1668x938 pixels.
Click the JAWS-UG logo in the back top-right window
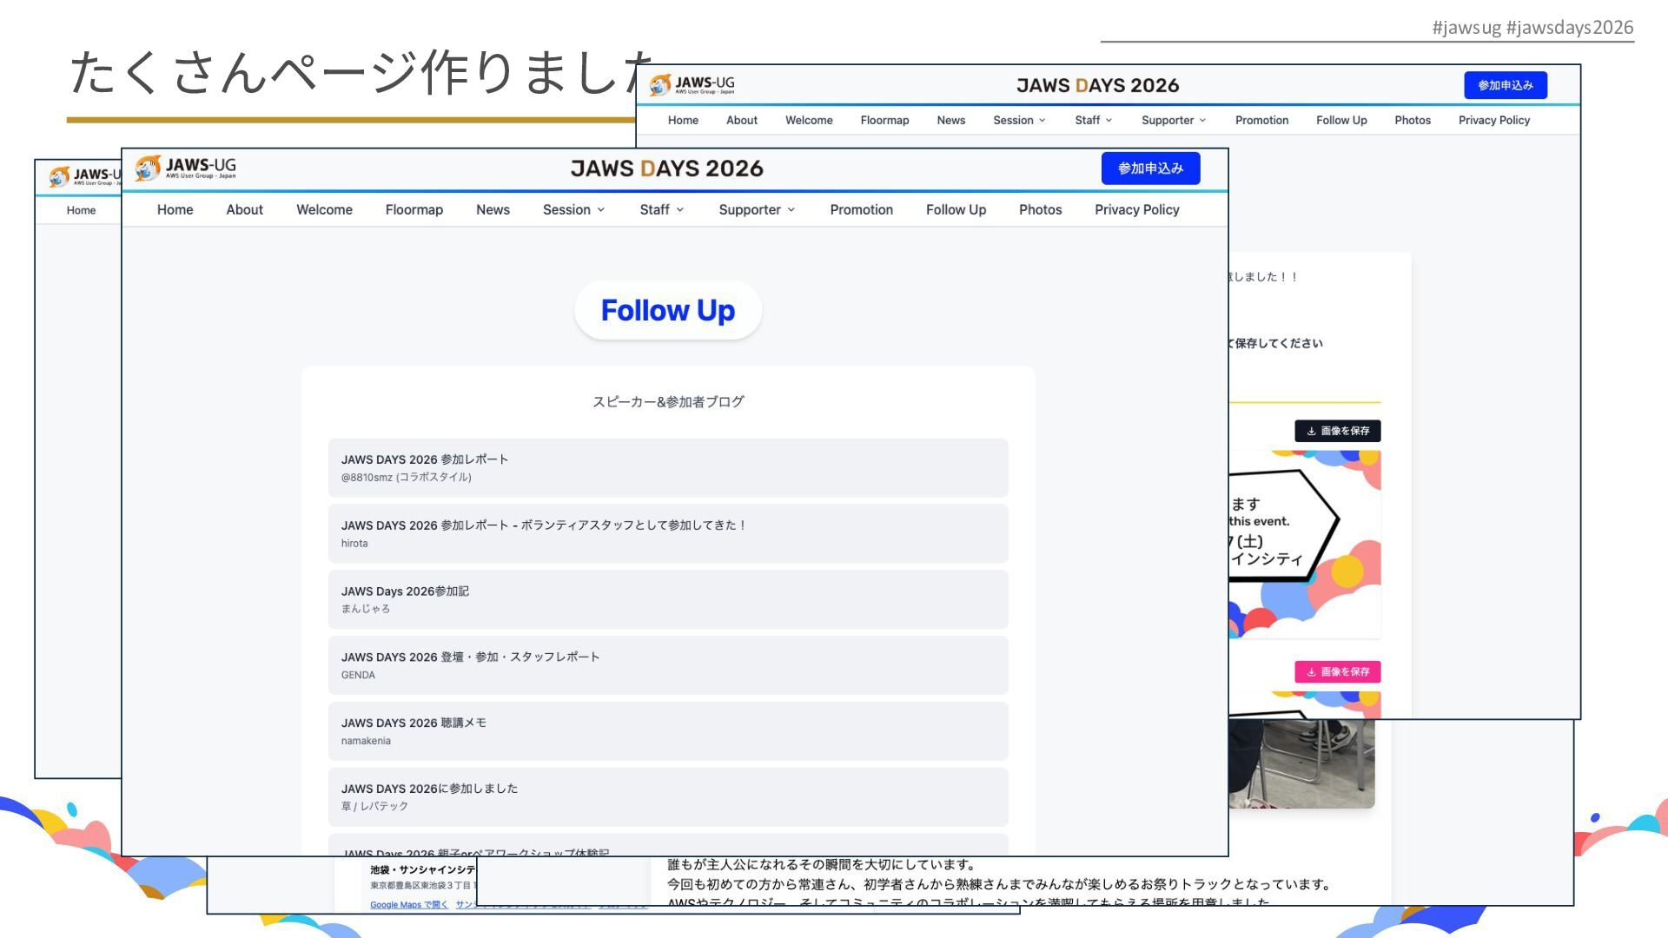692,84
